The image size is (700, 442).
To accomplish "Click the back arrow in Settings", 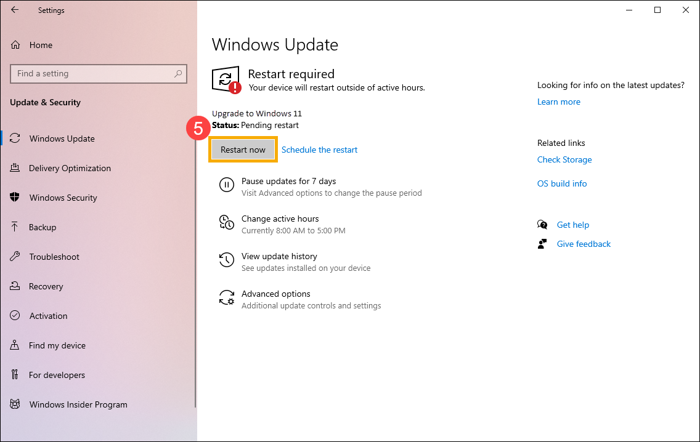I will (x=15, y=10).
